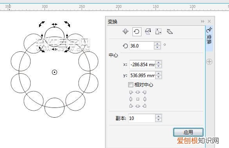The image size is (229, 148).
Task: Click the bottom-most small circle on canvas
Action: tap(54, 107)
